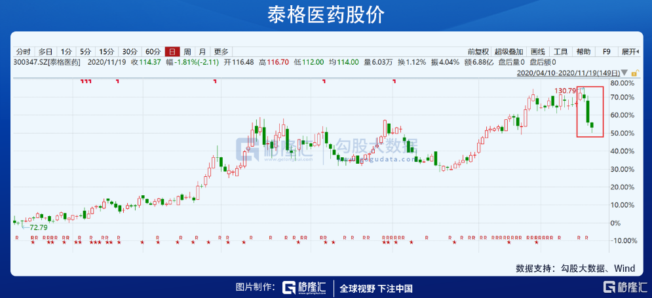Click the turnover rate 换1.12%
This screenshot has width=652, height=298.
click(412, 62)
